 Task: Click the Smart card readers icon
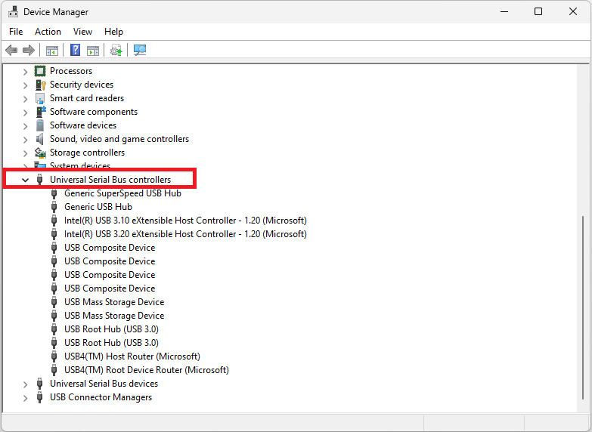tap(40, 98)
